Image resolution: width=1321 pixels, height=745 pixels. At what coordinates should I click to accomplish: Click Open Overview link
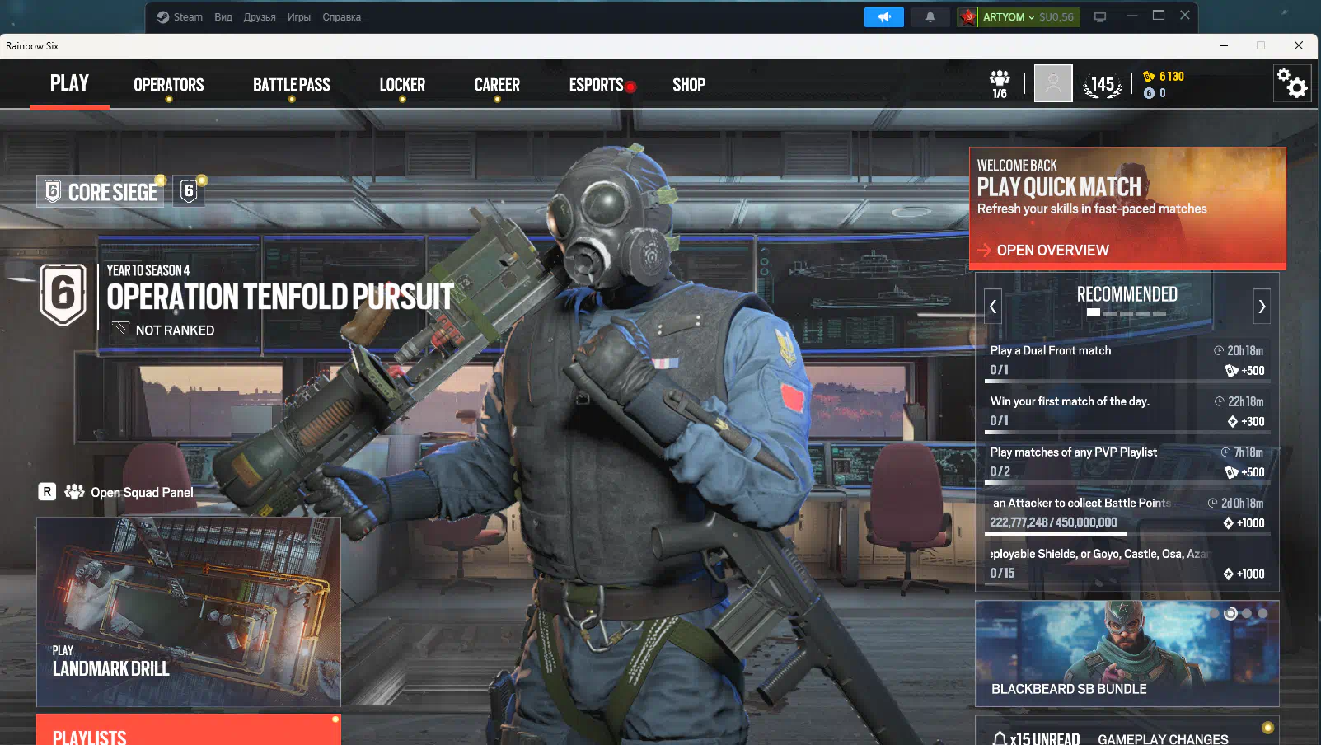(x=1052, y=251)
